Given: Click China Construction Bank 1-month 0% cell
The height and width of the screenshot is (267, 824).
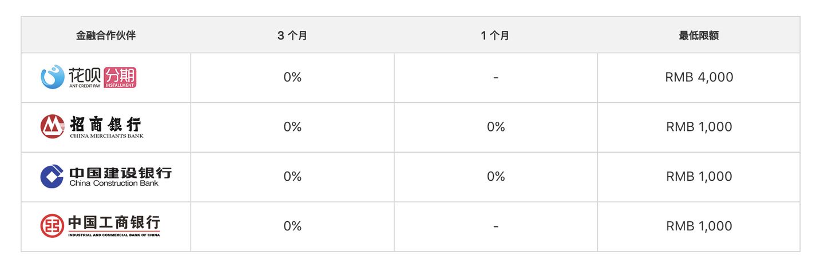Looking at the screenshot, I should 496,177.
